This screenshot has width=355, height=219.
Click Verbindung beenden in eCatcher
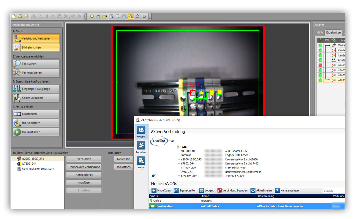pyautogui.click(x=232, y=191)
